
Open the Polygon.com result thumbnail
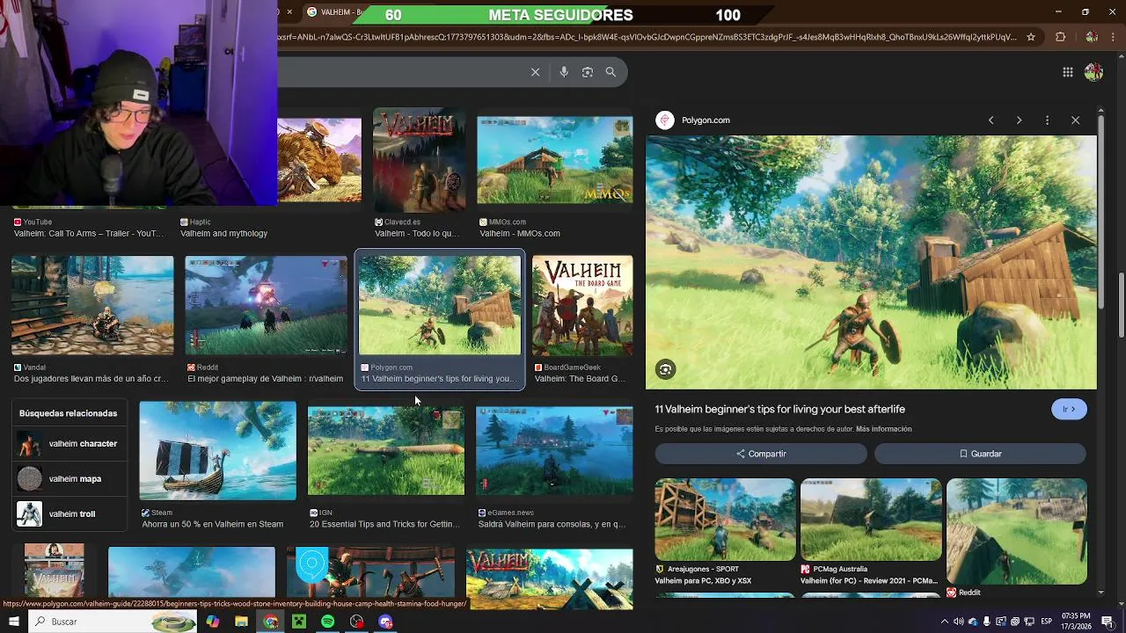click(x=440, y=305)
